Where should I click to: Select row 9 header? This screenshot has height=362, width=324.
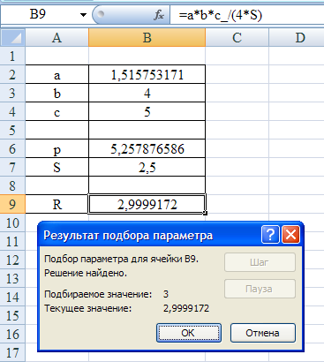(12, 204)
